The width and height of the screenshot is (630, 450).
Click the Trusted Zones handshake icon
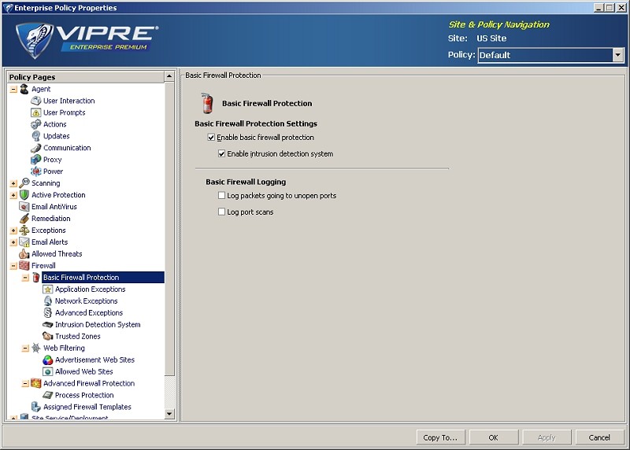pyautogui.click(x=48, y=336)
